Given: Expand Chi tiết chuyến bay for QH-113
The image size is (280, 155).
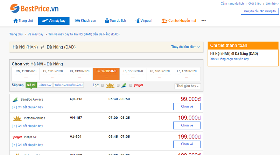Looking at the screenshot, I should coord(28,107).
